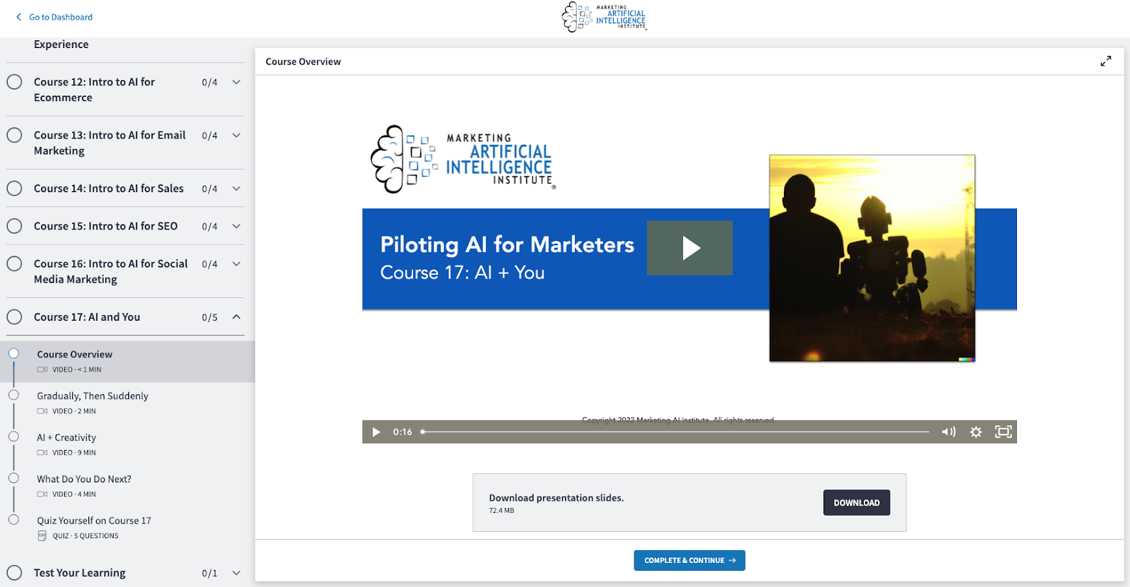Toggle completion circle for Test Your Learning
The image size is (1130, 587).
14,573
